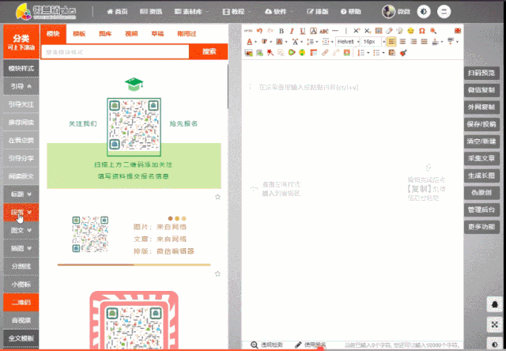Viewport: 506px width, 351px height.
Task: Apply superscript formatting
Action: [357, 31]
